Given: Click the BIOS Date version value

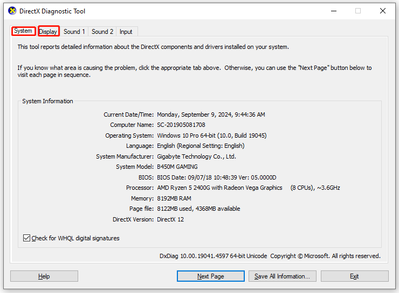Looking at the screenshot, I should point(217,177).
